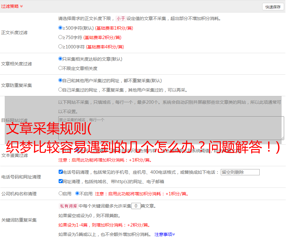The image size is (286, 240).
Task: Focus the 禁止采集的域名 text area
Action: click(171, 128)
